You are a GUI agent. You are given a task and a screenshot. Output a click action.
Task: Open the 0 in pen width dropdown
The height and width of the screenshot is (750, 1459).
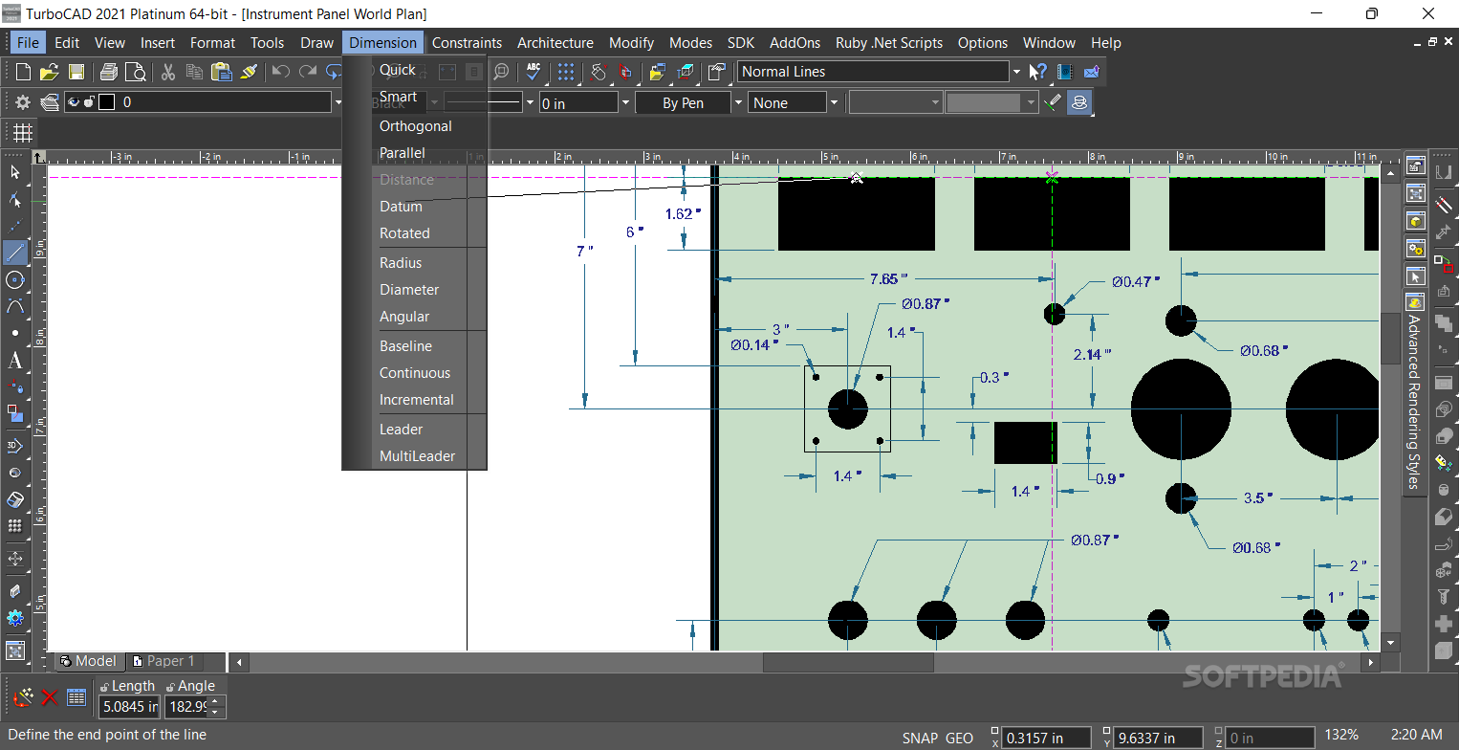(626, 102)
